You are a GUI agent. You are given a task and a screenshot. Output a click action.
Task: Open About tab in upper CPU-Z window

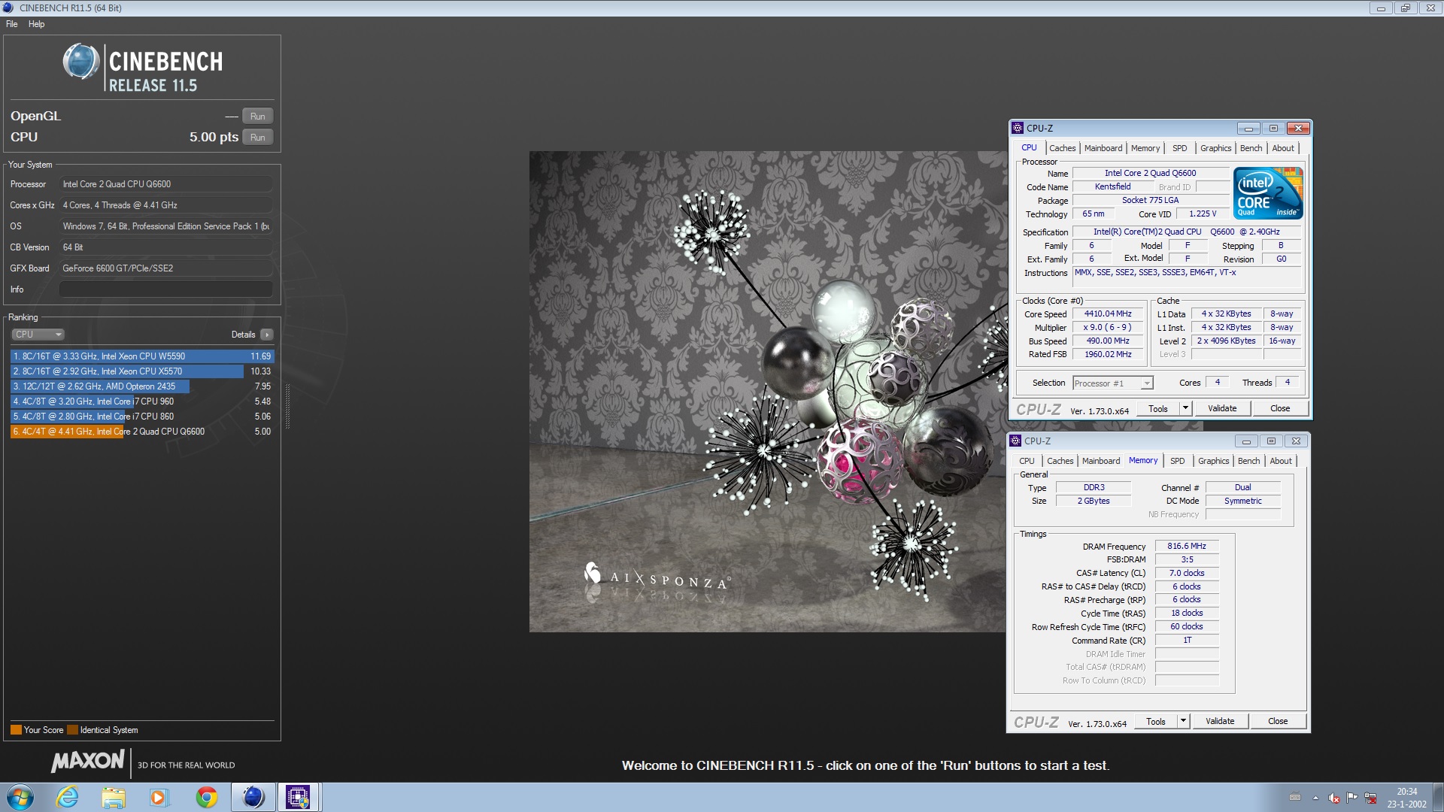(1283, 148)
